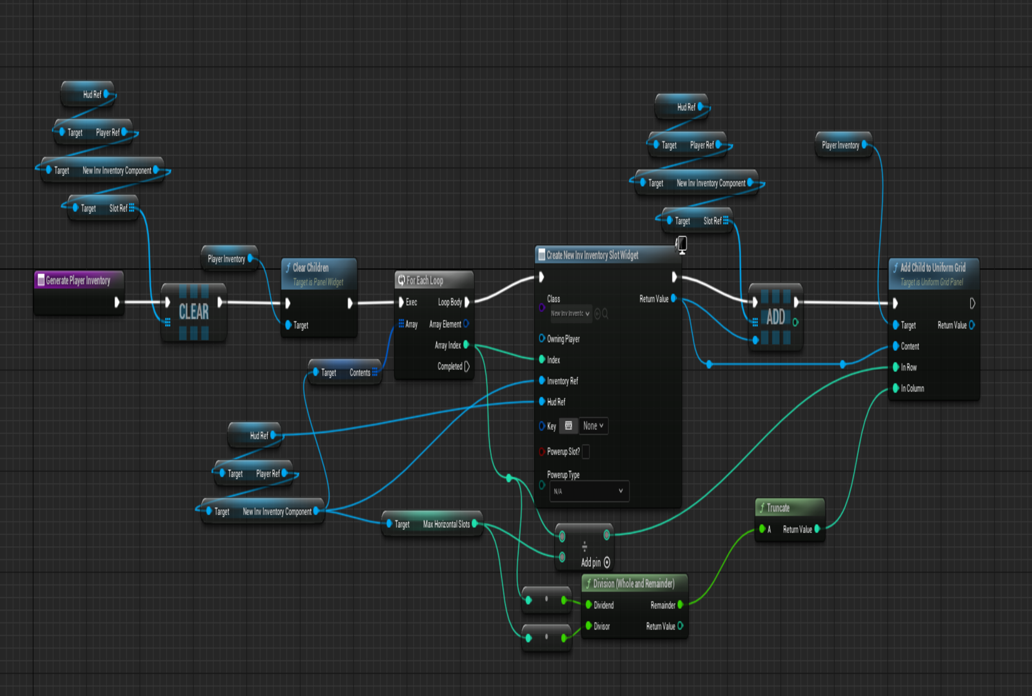Click the Owning Player input pin
The width and height of the screenshot is (1032, 696).
tap(542, 338)
